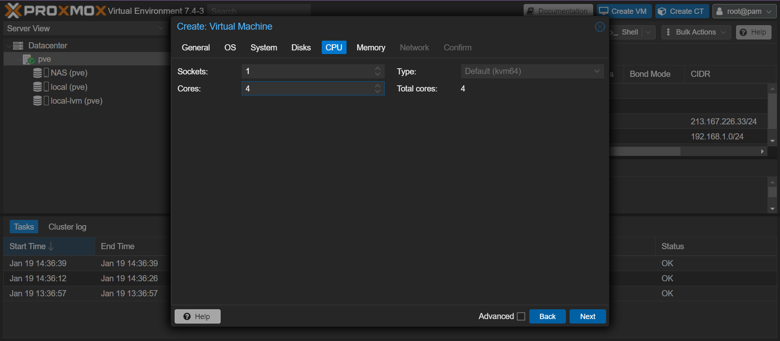780x341 pixels.
Task: Close the Create Virtual Machine dialog
Action: point(600,27)
